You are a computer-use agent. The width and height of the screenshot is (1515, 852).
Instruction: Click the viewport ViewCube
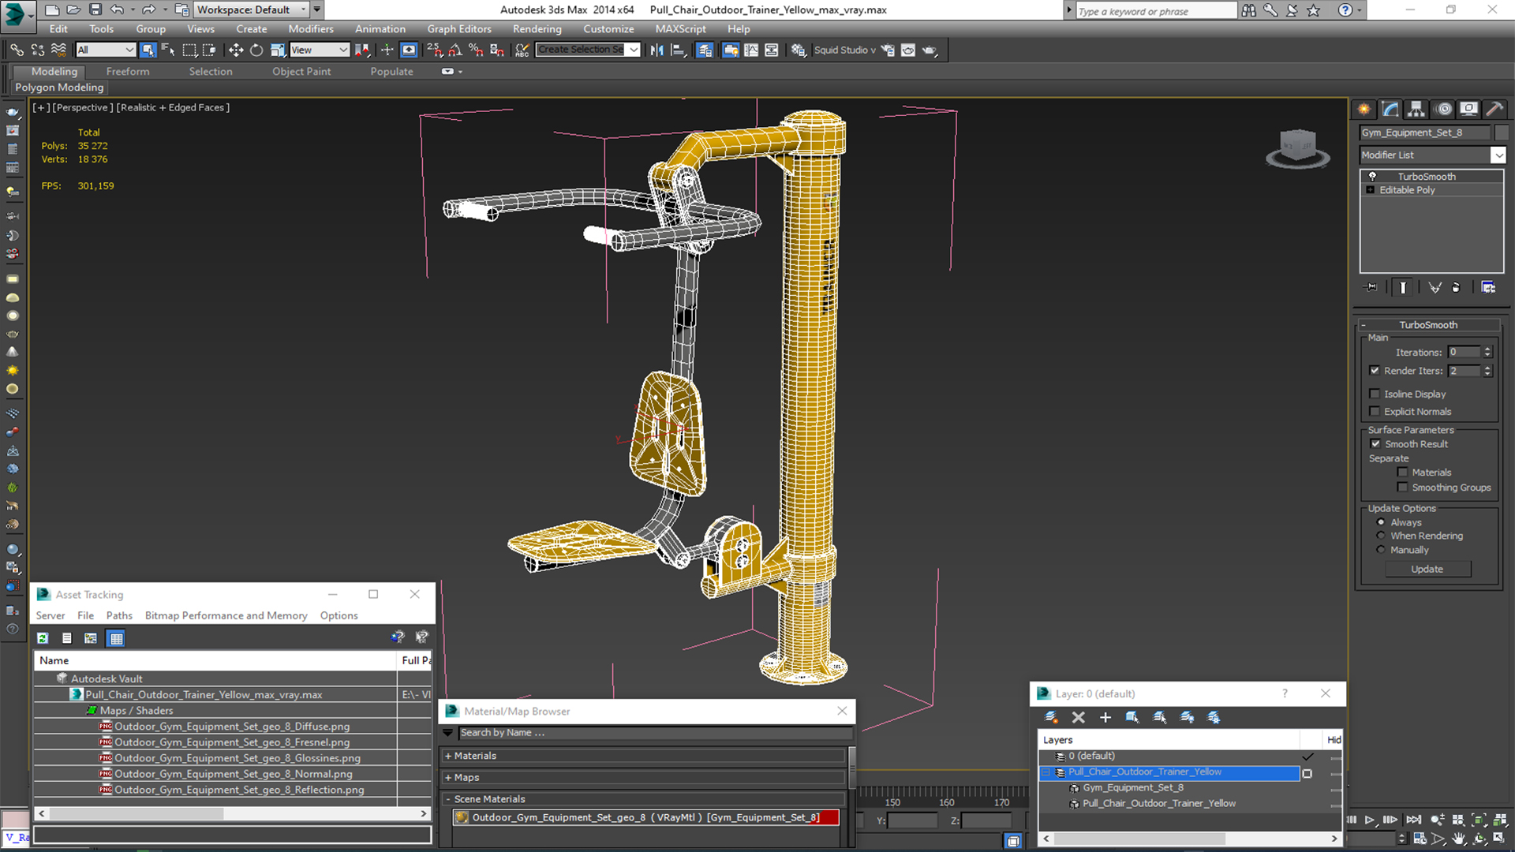(x=1298, y=147)
